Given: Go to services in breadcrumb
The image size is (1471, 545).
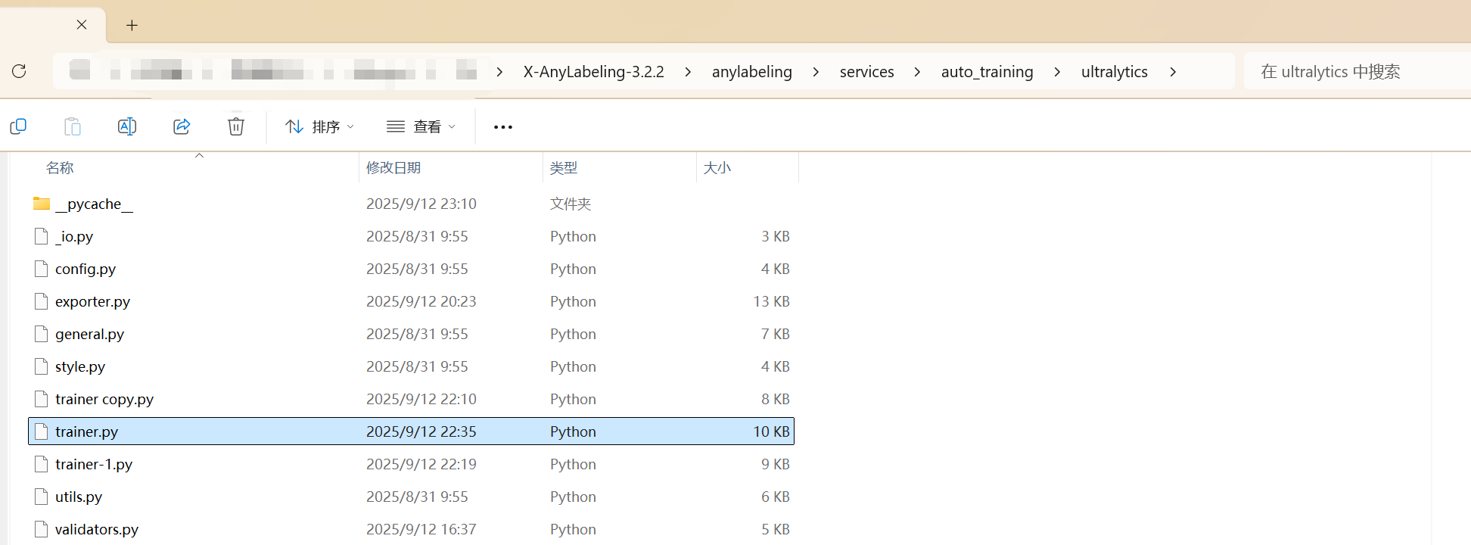Looking at the screenshot, I should coord(867,71).
